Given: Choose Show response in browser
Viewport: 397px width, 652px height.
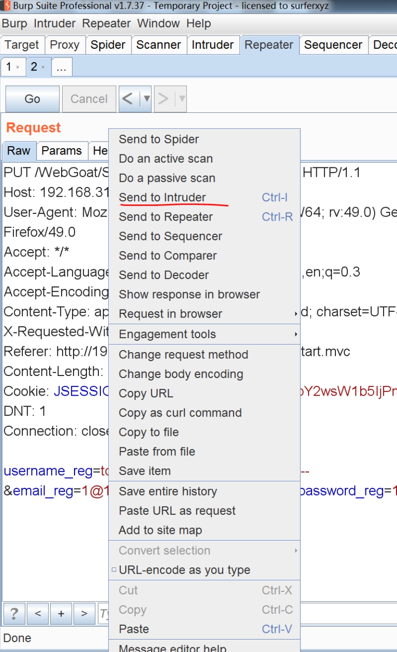Looking at the screenshot, I should tap(204, 294).
